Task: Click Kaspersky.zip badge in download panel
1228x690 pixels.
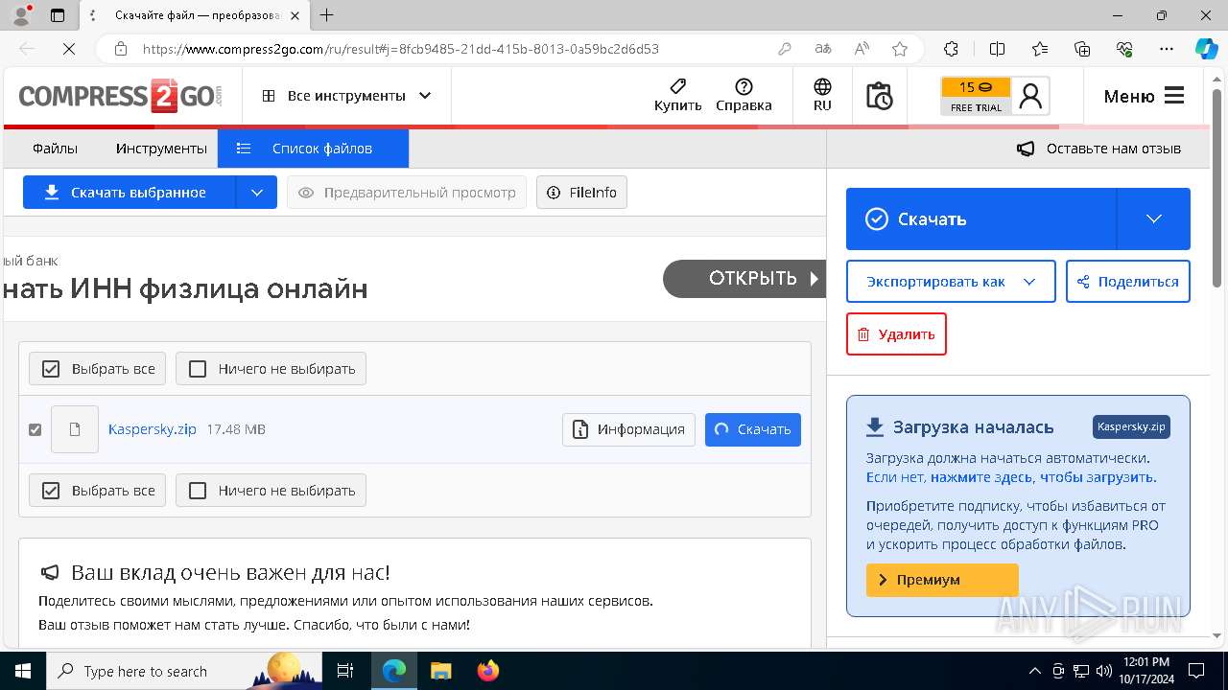Action: (1131, 427)
